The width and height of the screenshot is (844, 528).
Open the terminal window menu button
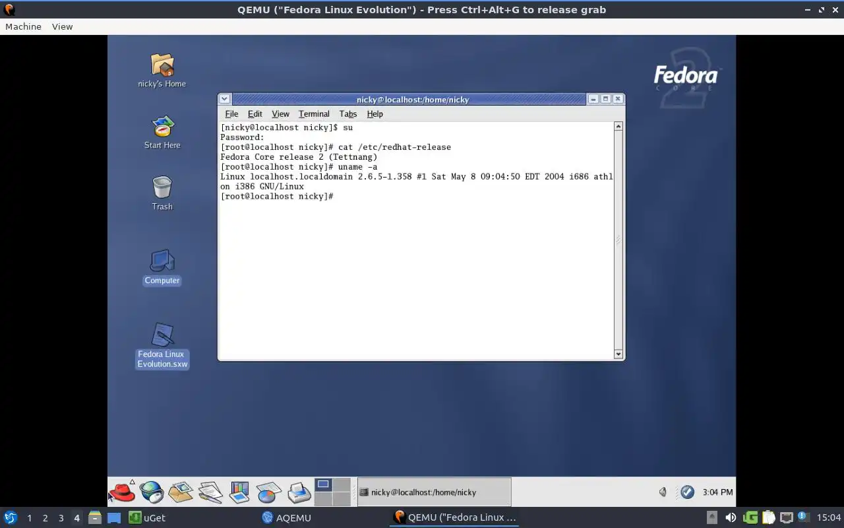[224, 99]
